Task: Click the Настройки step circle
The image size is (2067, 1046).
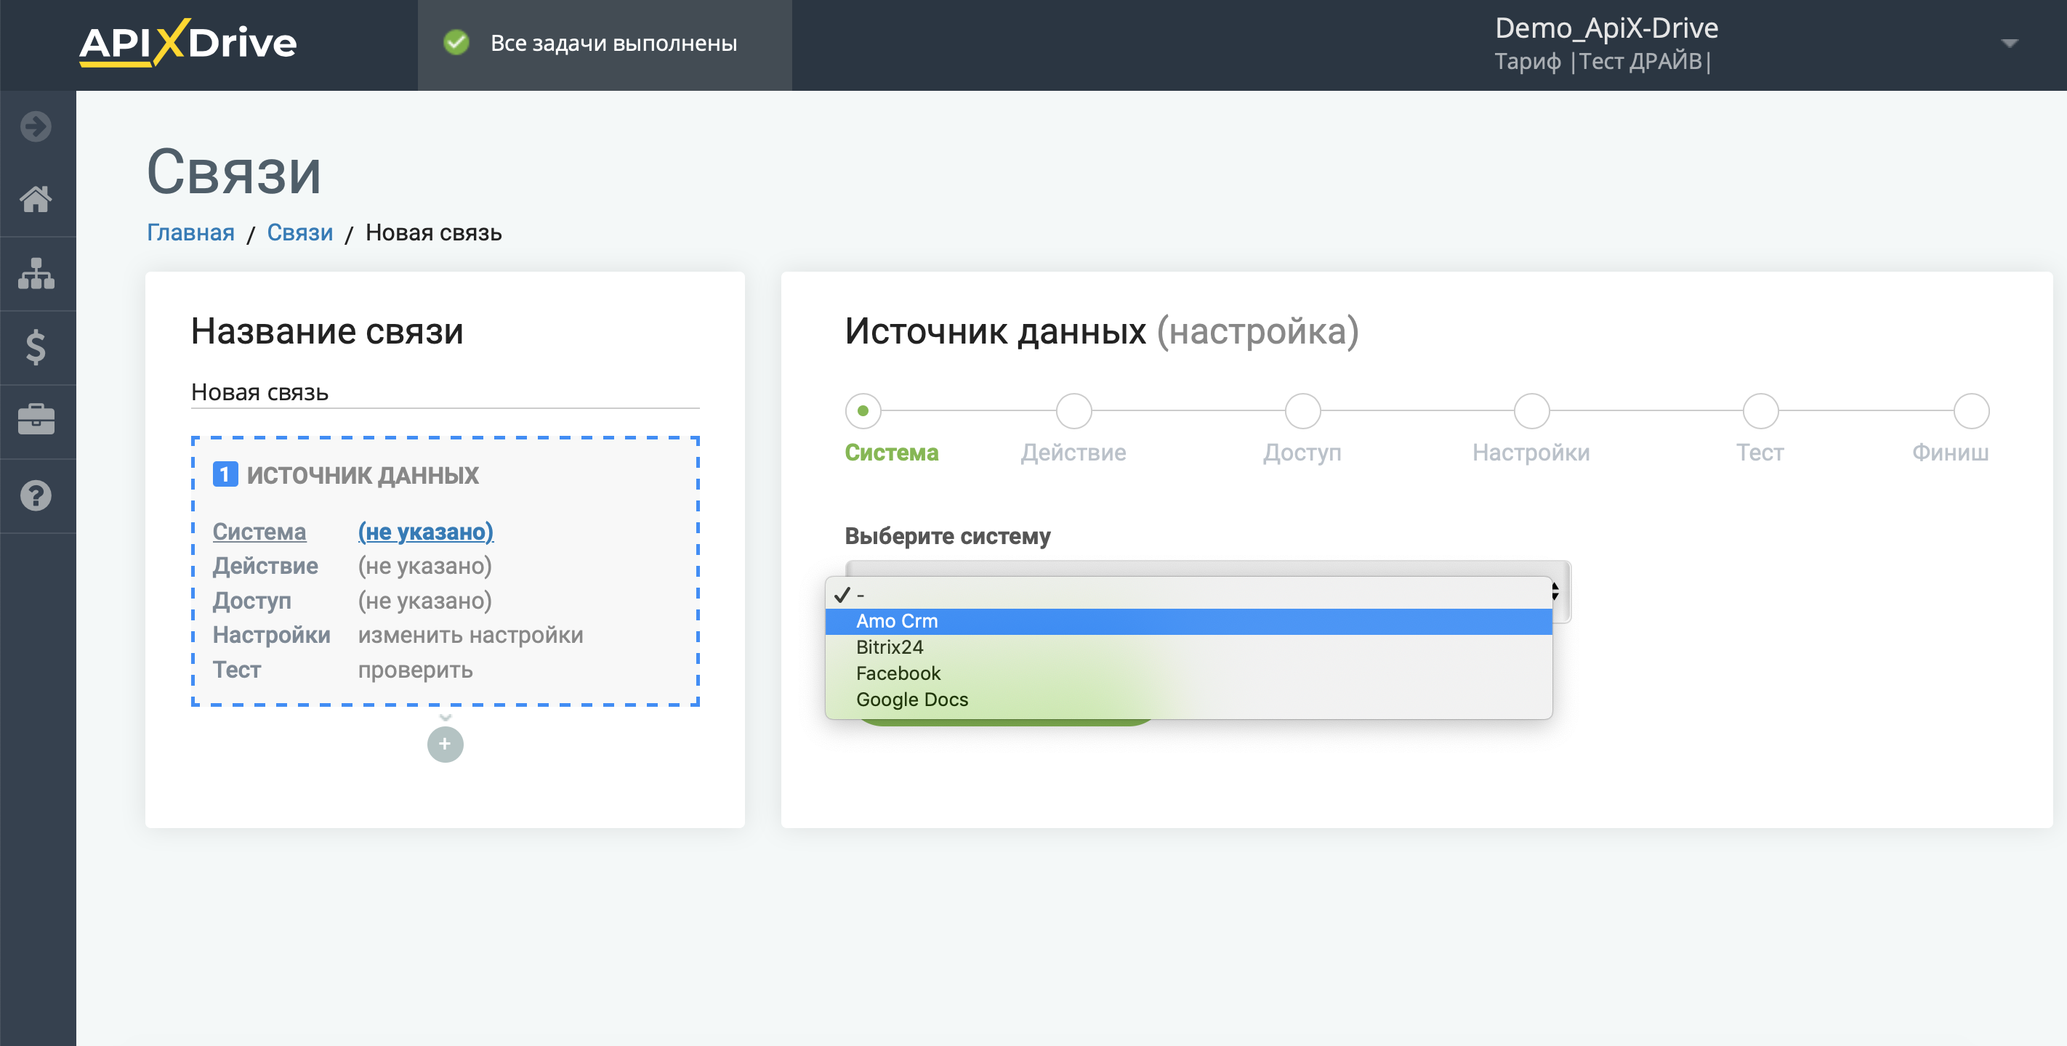Action: pyautogui.click(x=1531, y=410)
